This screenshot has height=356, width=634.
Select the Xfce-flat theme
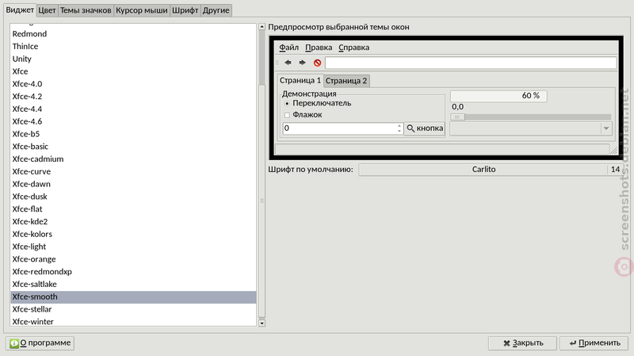point(133,209)
